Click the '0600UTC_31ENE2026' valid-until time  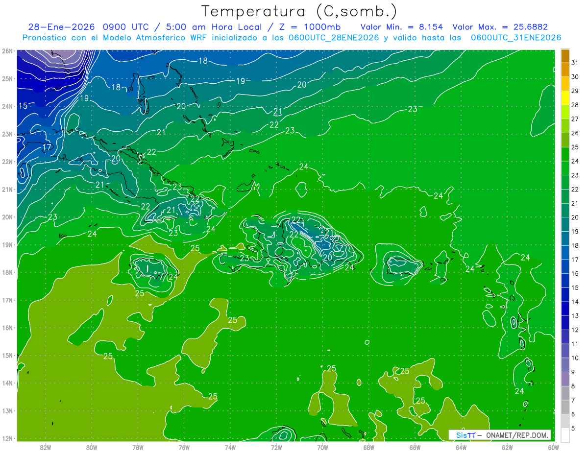tap(516, 38)
